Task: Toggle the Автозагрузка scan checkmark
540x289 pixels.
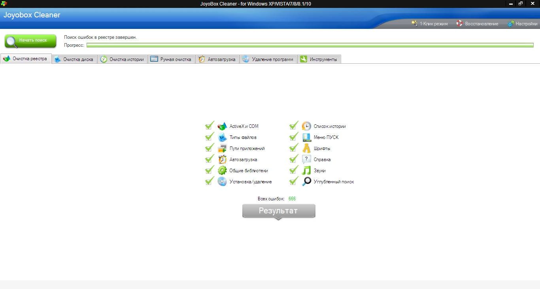Action: (x=210, y=159)
